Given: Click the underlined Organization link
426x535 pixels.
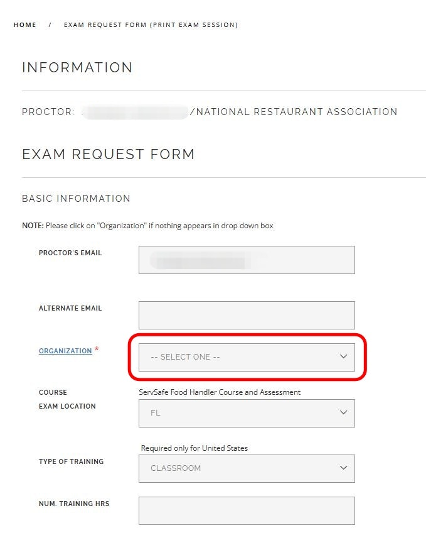Looking at the screenshot, I should tap(65, 351).
